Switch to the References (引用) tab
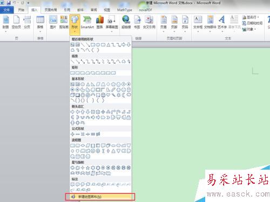270x202 pixels. coord(67,10)
